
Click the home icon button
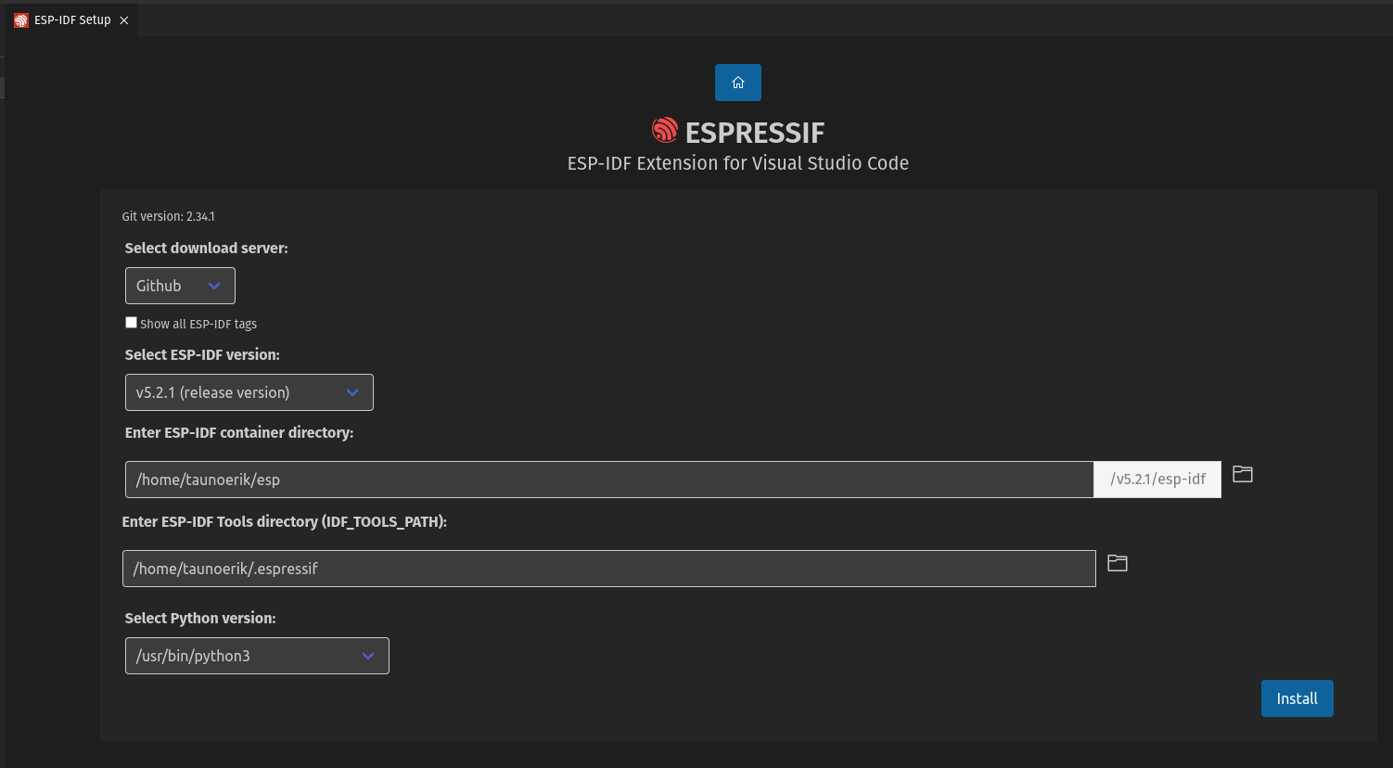[x=737, y=83]
